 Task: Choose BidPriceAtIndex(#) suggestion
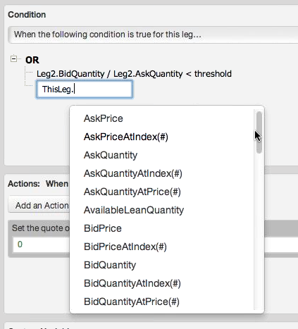tap(125, 247)
